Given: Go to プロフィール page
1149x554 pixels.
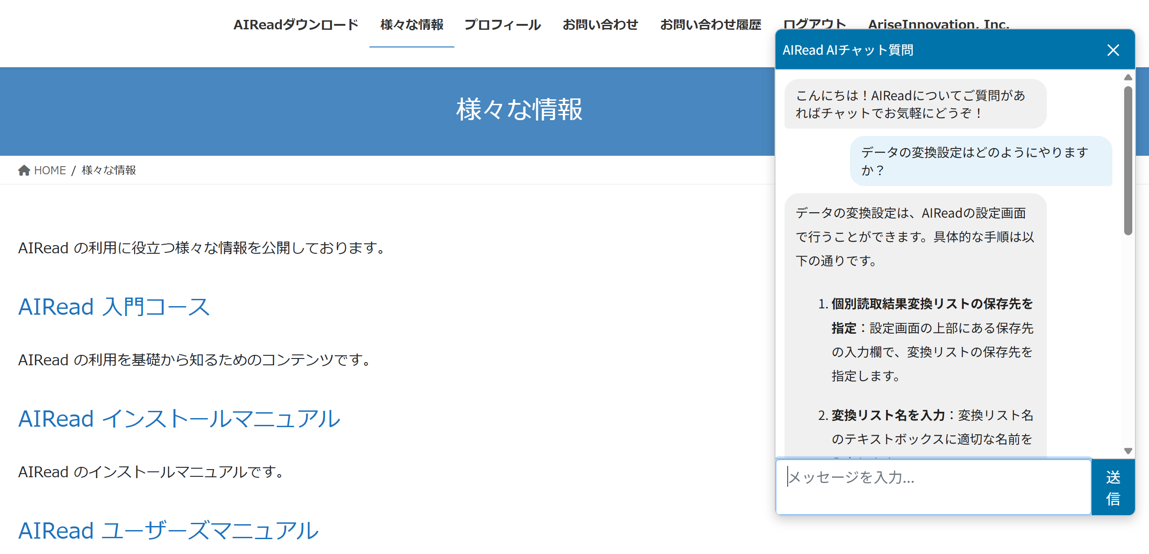Looking at the screenshot, I should (503, 24).
